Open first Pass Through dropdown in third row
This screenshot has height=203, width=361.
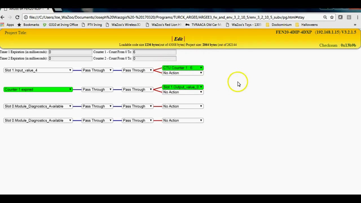(x=97, y=106)
